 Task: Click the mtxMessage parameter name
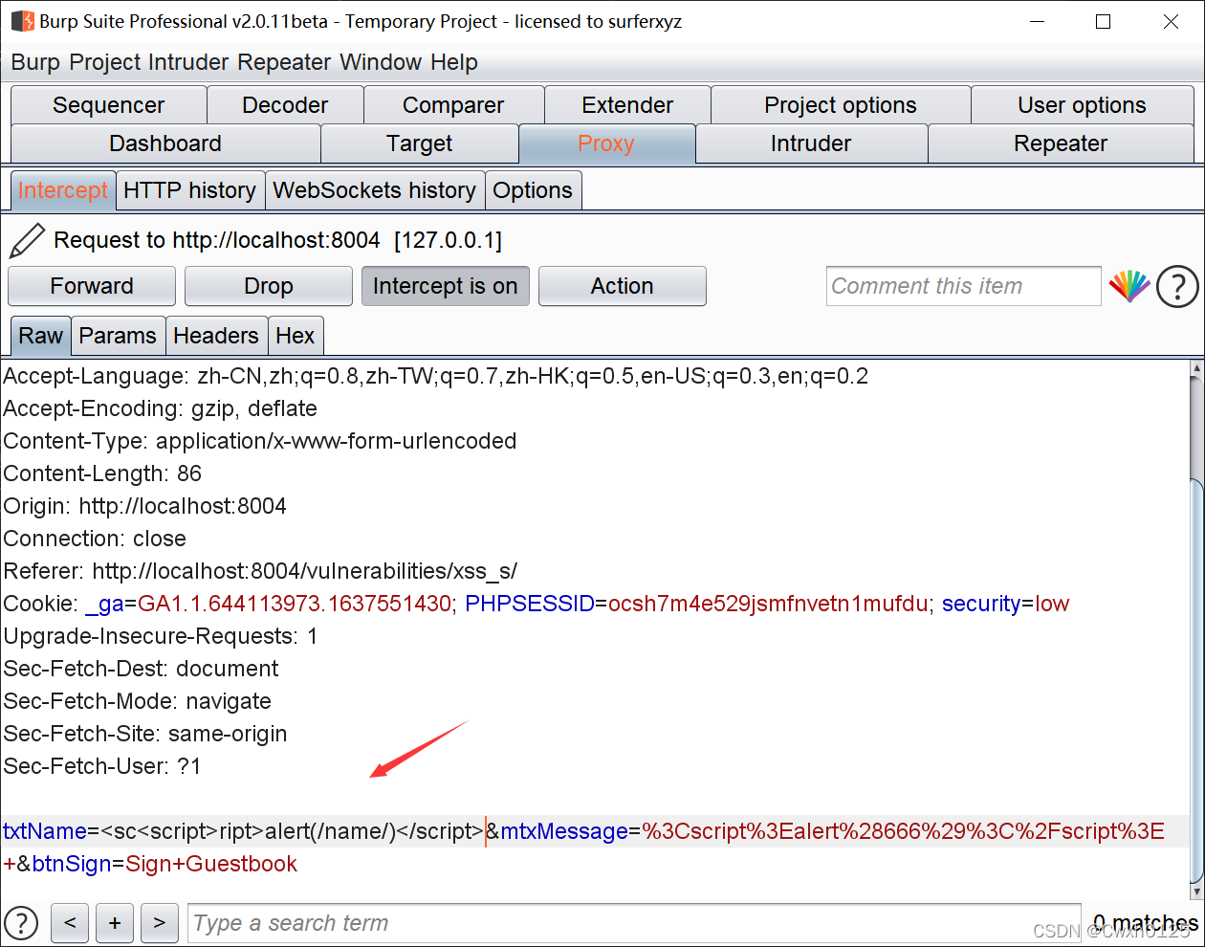pos(564,831)
